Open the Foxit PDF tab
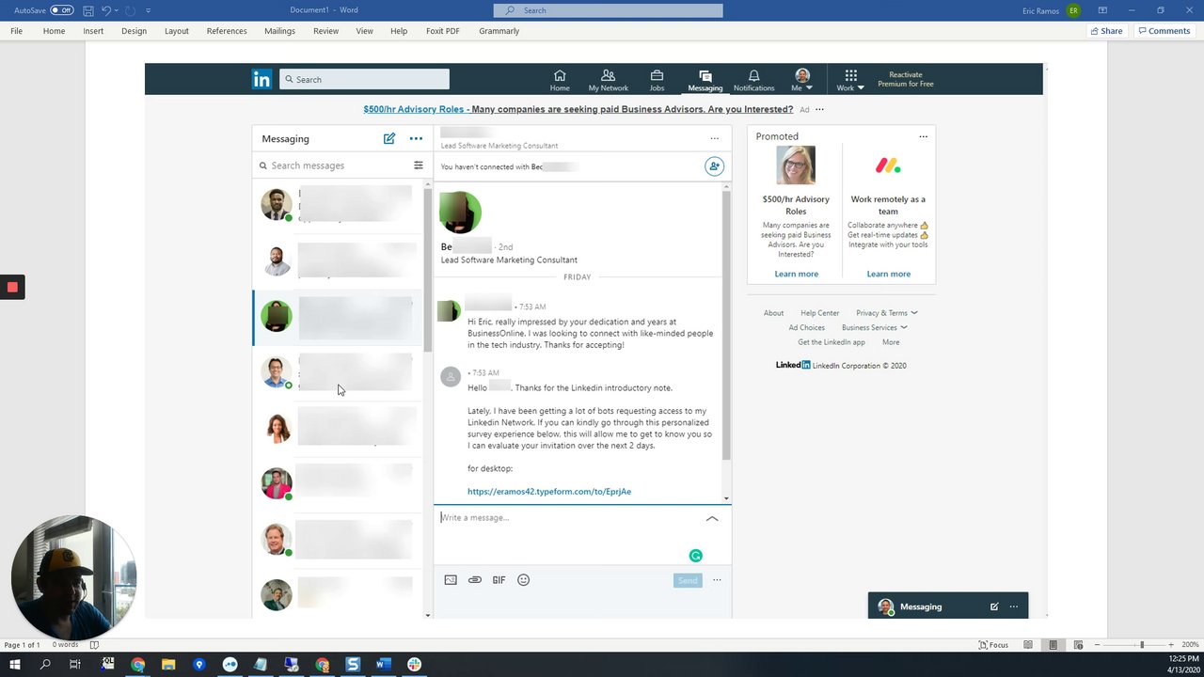Image resolution: width=1204 pixels, height=677 pixels. click(x=443, y=31)
